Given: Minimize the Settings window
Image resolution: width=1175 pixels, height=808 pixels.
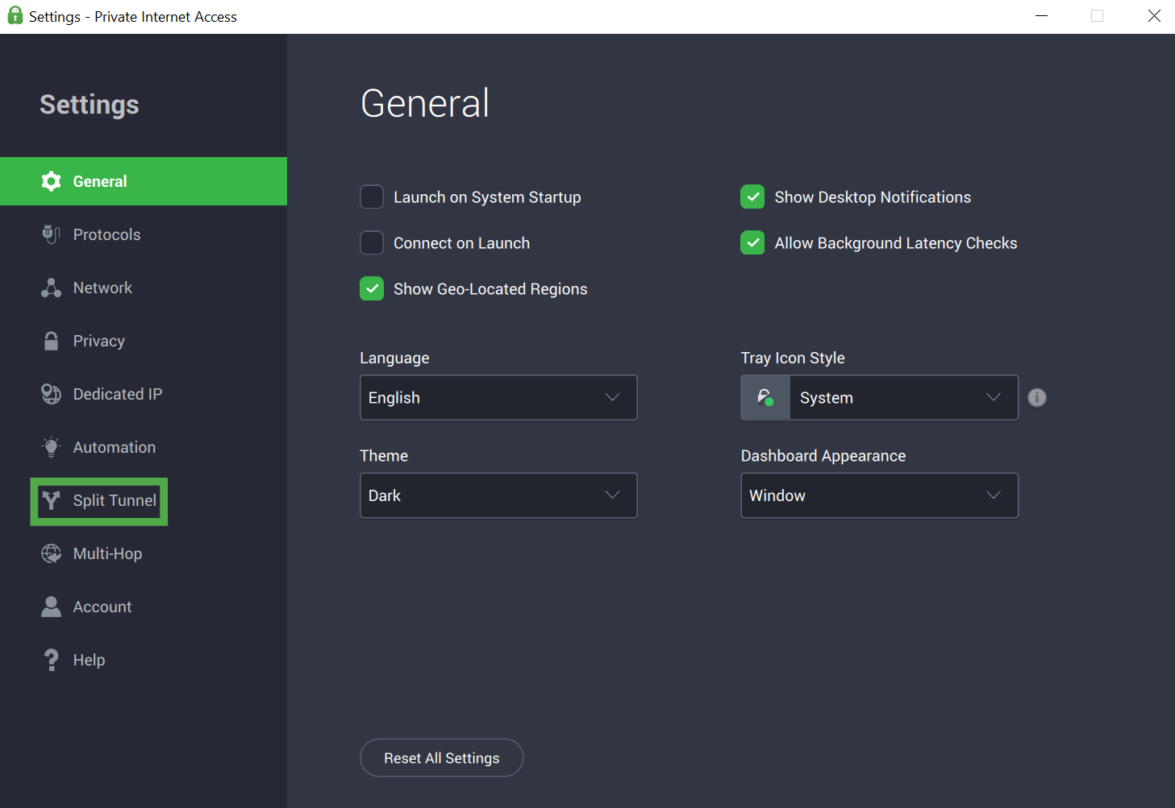Looking at the screenshot, I should coord(1041,16).
